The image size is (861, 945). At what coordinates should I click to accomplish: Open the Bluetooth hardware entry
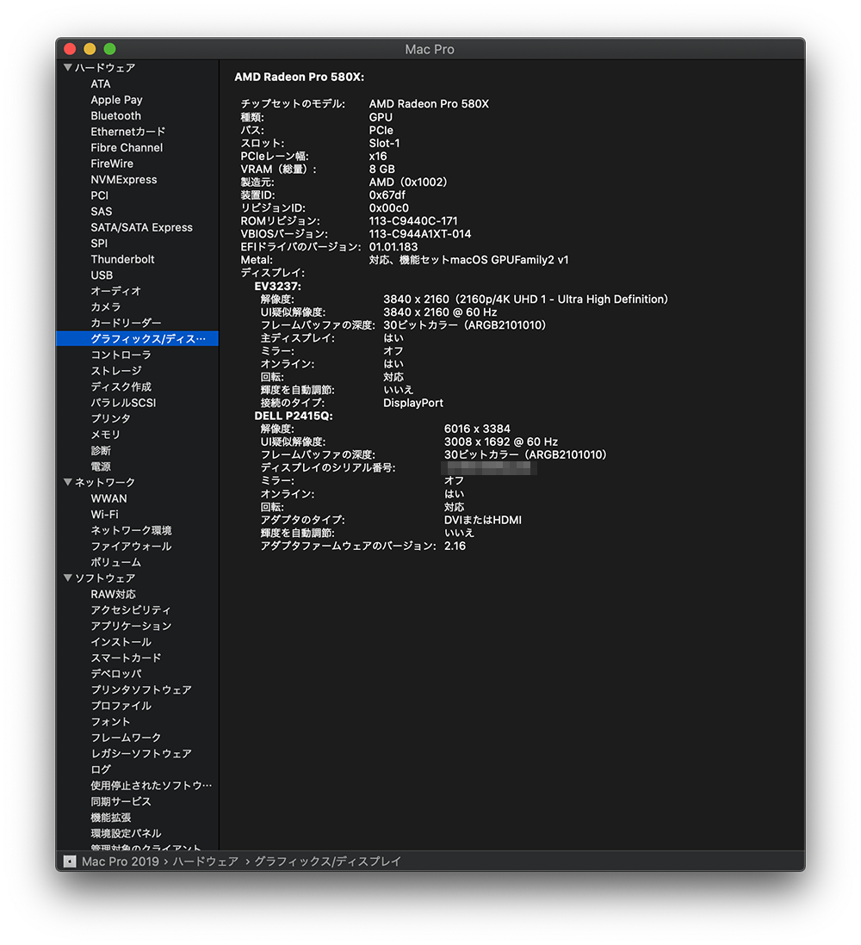(x=115, y=115)
